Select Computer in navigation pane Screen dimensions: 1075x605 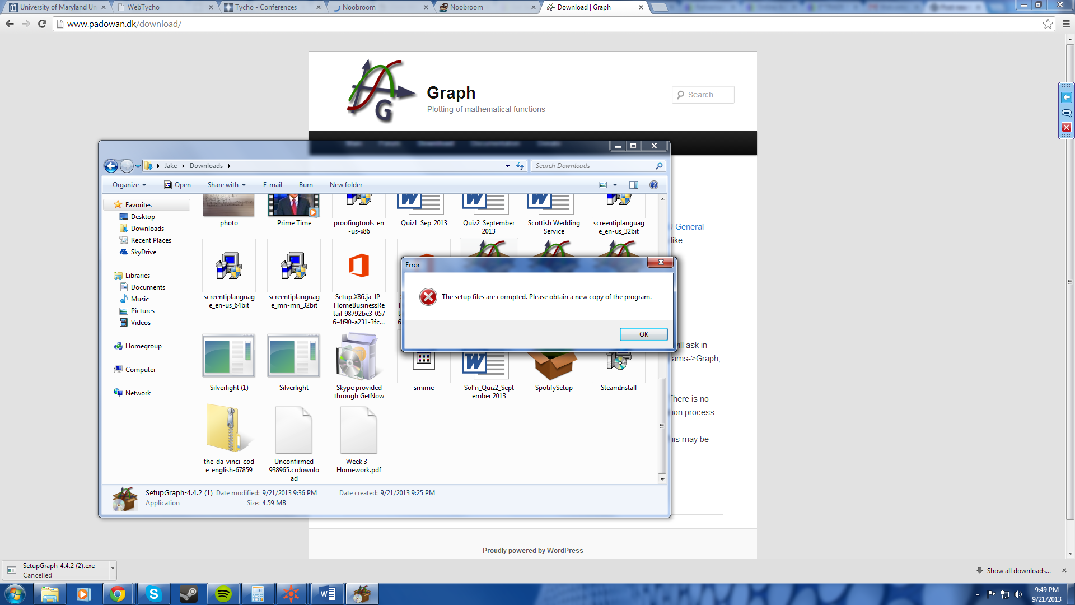[x=141, y=370]
